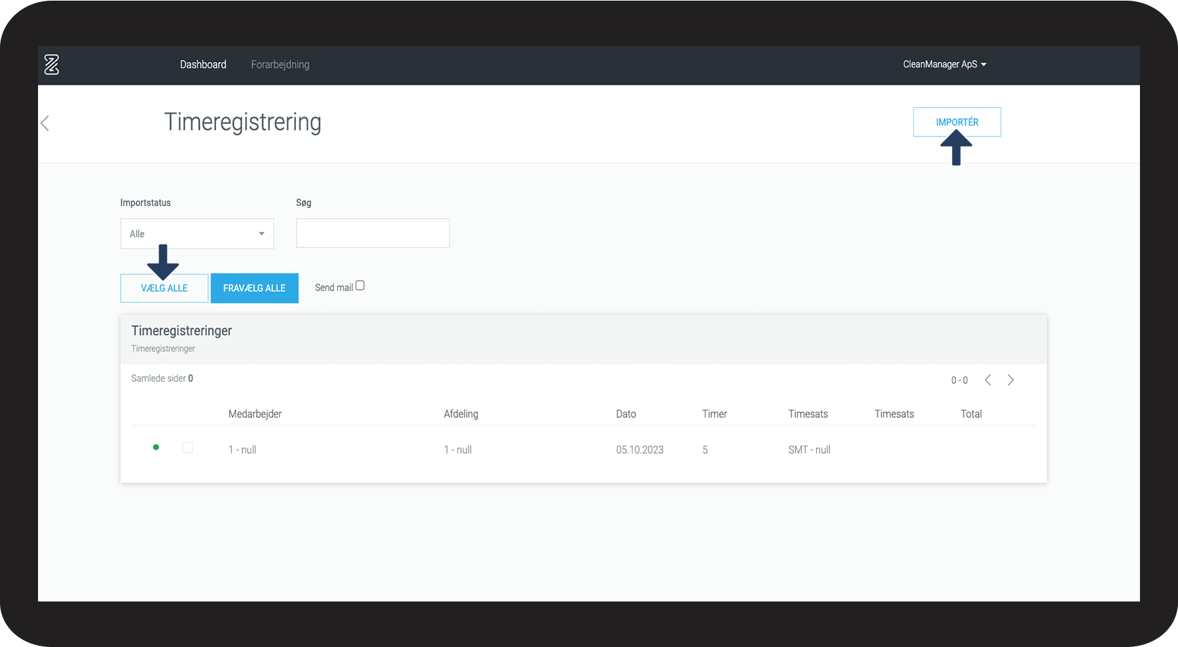Go to next page of Timeregistreringer table

tap(1011, 380)
